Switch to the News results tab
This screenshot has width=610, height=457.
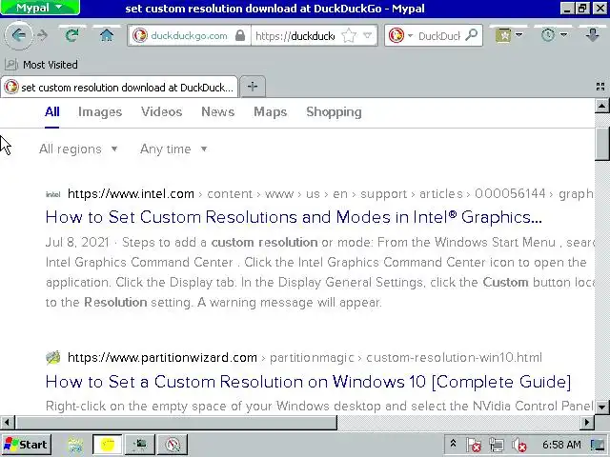point(218,112)
